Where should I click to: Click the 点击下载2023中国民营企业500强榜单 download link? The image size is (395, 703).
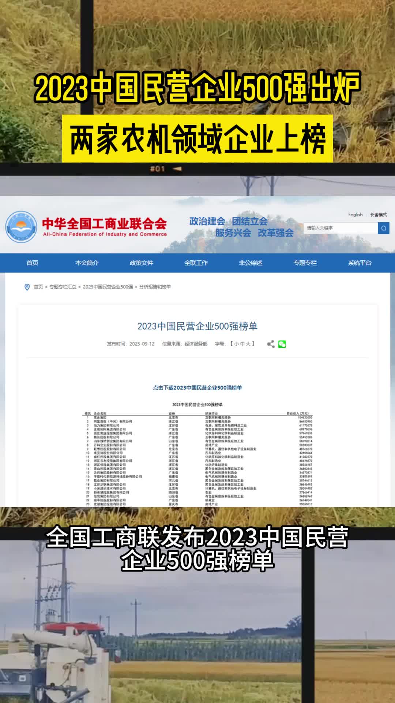coord(197,388)
